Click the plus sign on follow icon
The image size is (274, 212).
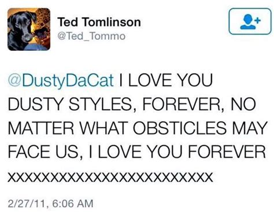click(258, 20)
